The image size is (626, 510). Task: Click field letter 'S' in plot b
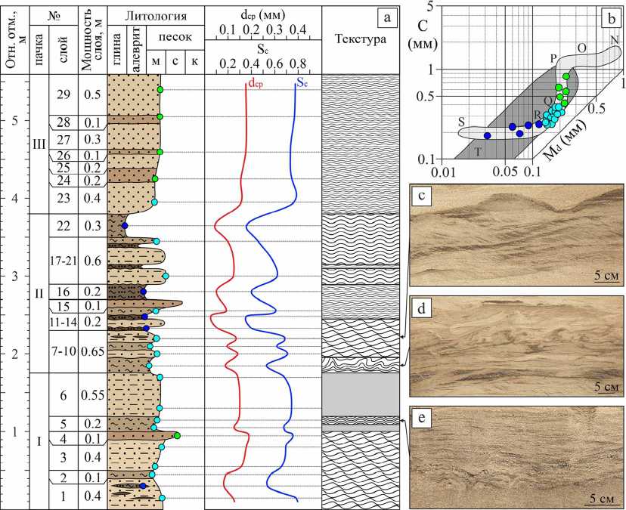click(x=461, y=121)
